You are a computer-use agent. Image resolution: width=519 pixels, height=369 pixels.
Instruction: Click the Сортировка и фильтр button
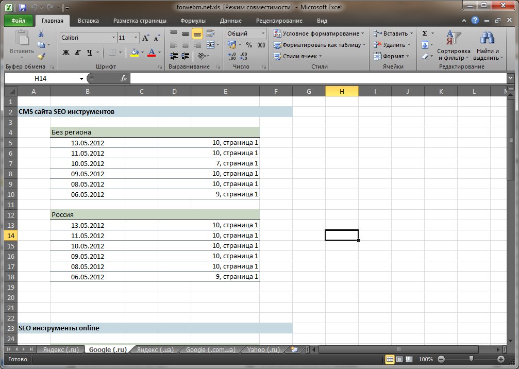point(454,45)
